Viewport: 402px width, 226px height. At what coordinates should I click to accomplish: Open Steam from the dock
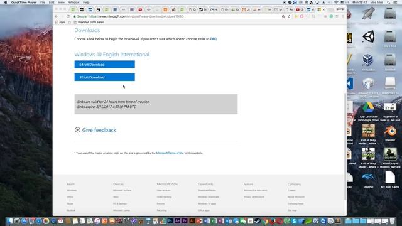pos(258,221)
